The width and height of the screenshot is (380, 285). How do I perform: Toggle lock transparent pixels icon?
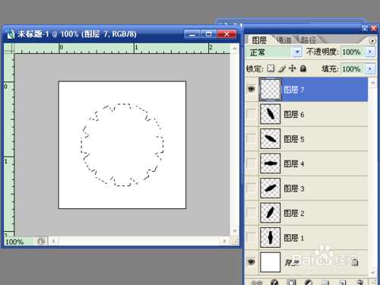271,68
